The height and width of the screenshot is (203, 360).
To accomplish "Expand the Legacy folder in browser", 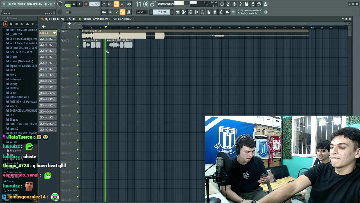I will (13, 84).
